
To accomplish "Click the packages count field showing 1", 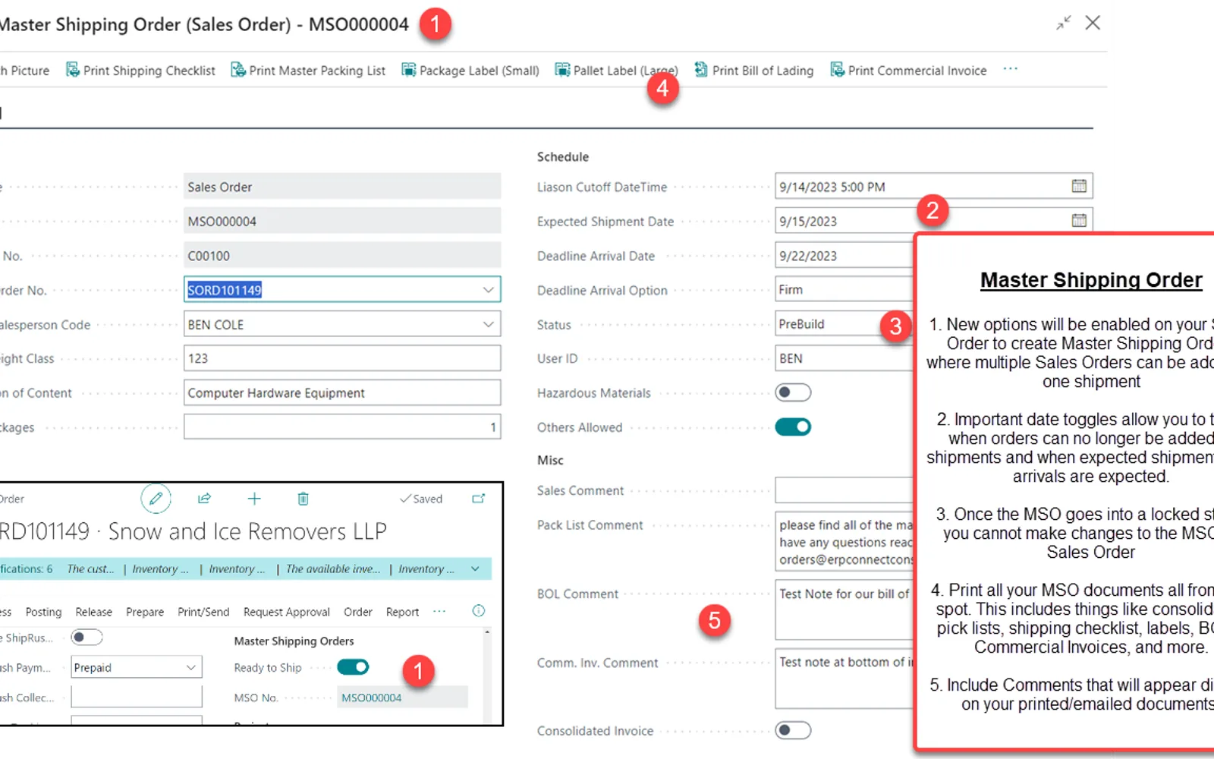I will pos(342,427).
